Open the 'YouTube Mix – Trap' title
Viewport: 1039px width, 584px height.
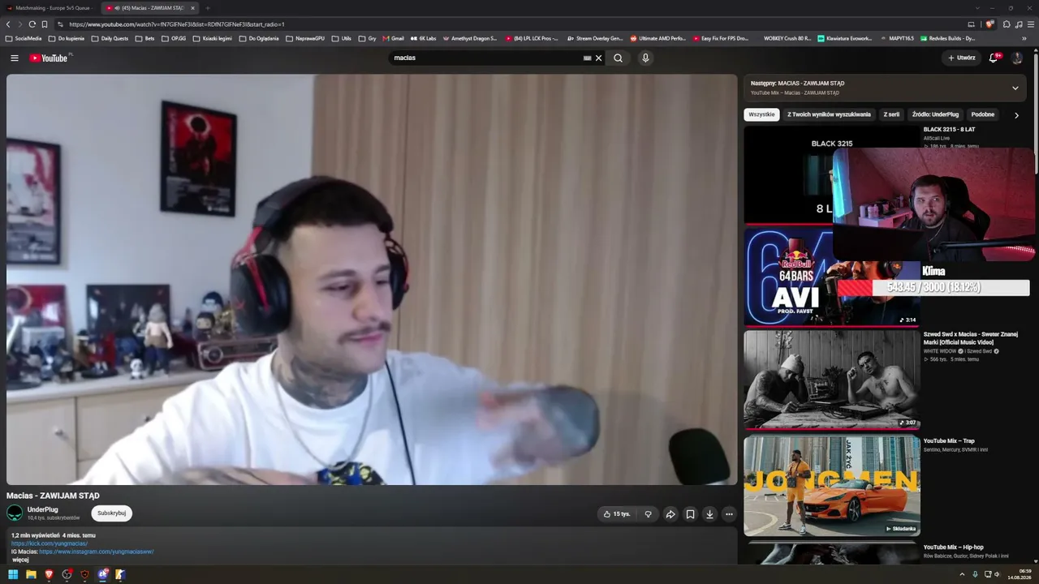pyautogui.click(x=949, y=441)
